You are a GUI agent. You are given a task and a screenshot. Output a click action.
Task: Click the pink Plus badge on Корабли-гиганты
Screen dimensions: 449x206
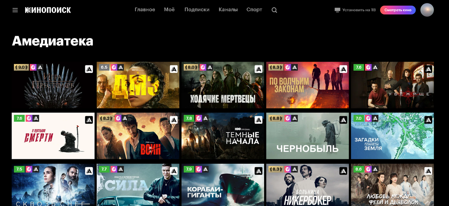tap(198, 169)
